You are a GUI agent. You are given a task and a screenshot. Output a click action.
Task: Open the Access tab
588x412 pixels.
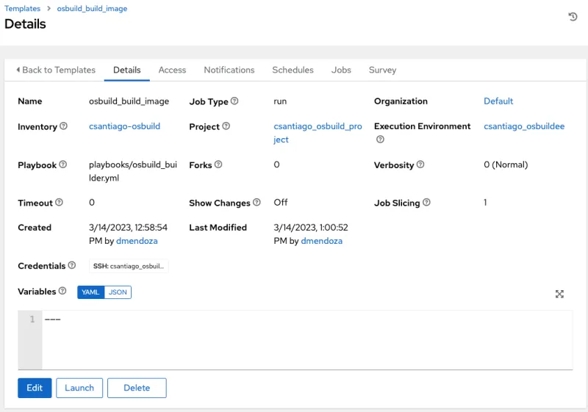pos(172,70)
